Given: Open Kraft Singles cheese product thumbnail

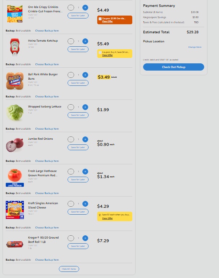Looking at the screenshot, I should (15, 210).
